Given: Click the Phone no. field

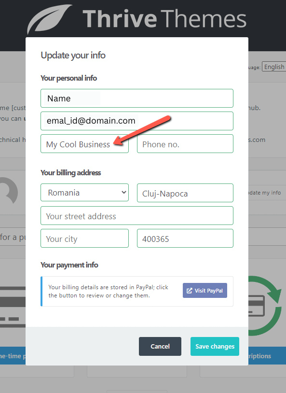Looking at the screenshot, I should pos(185,144).
